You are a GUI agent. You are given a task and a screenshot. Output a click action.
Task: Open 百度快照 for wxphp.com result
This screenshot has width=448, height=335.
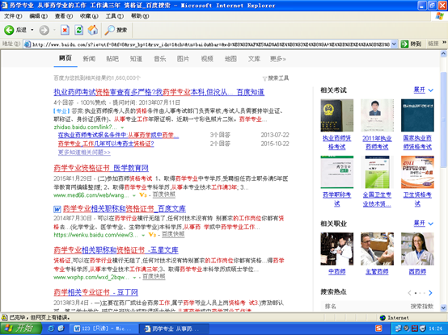click(x=154, y=277)
